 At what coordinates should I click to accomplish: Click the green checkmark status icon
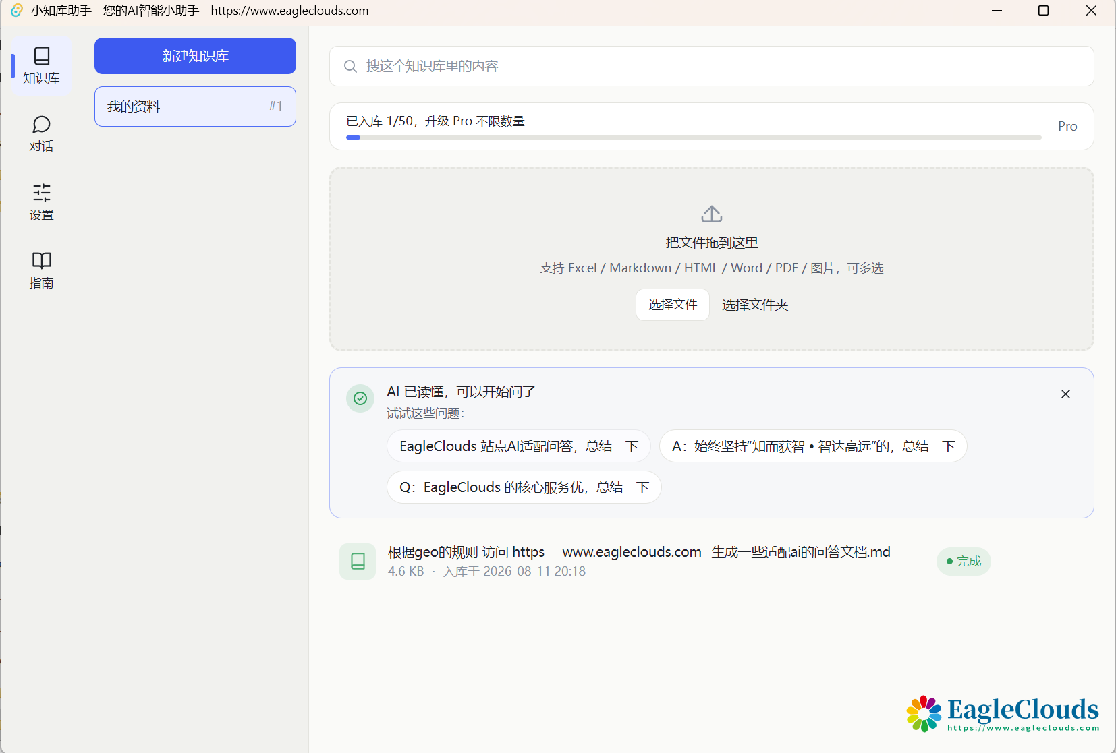(x=360, y=398)
